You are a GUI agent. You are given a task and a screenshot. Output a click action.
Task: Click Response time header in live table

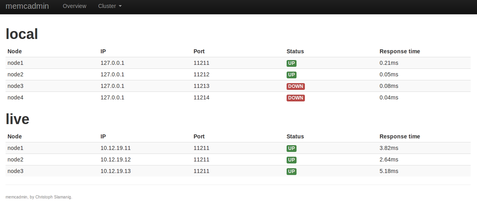pyautogui.click(x=399, y=136)
